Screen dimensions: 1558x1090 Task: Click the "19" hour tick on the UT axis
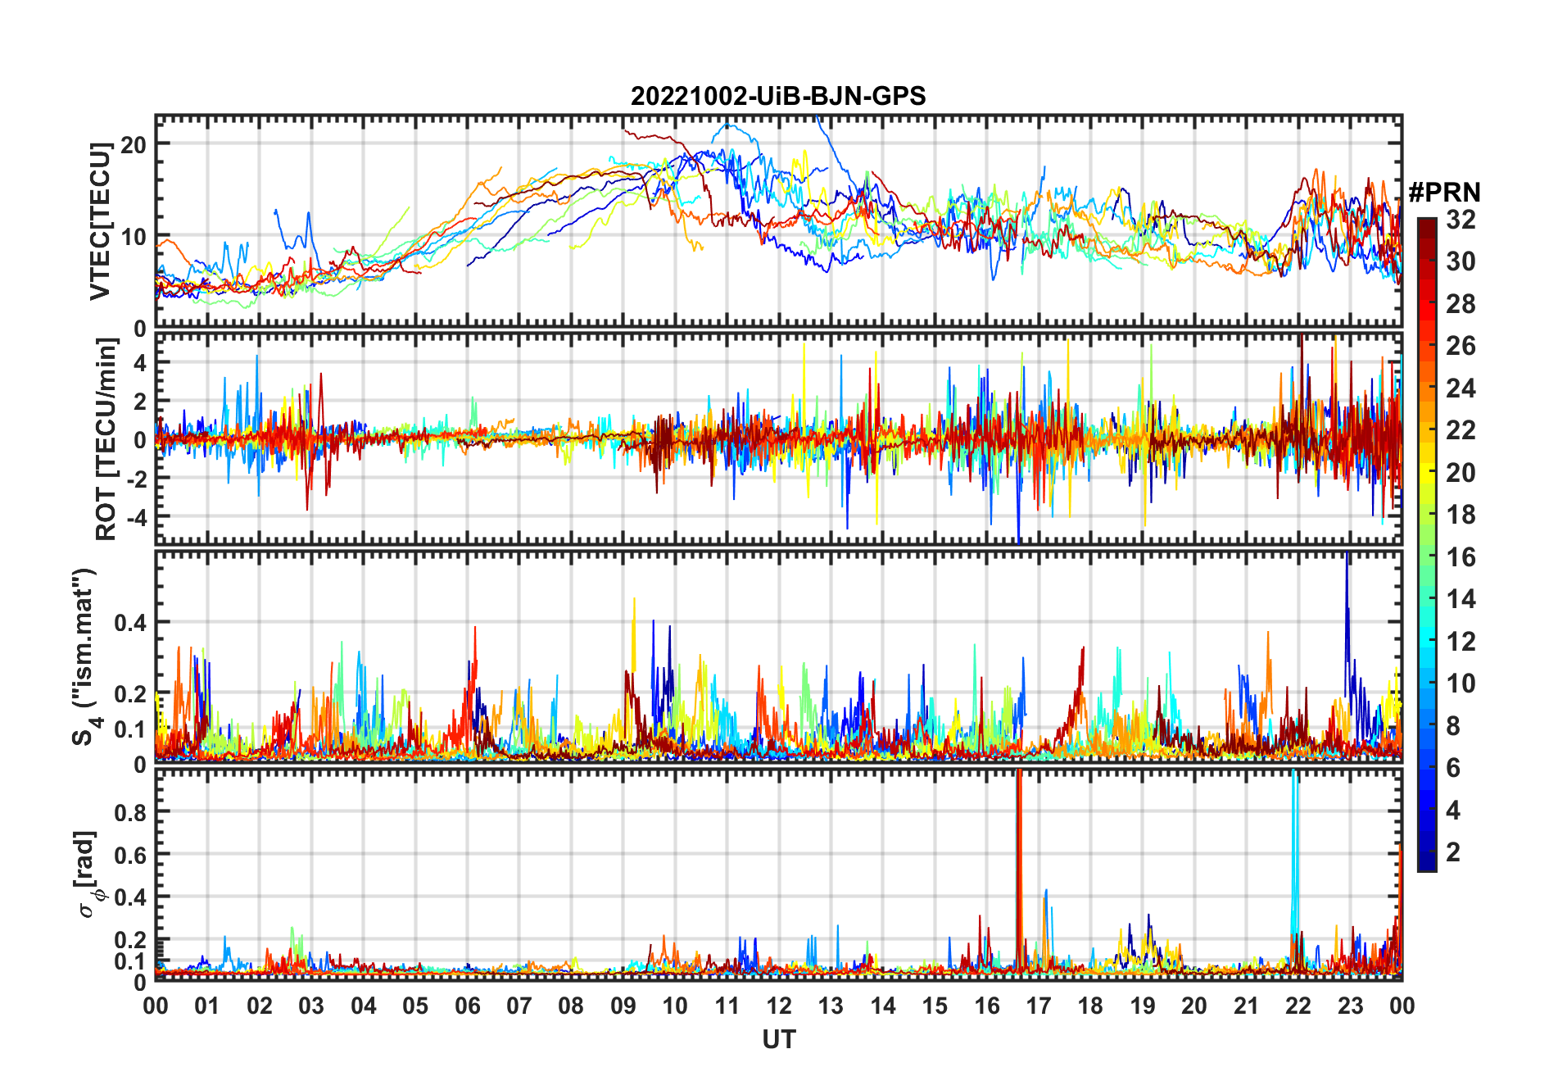pos(1143,1006)
